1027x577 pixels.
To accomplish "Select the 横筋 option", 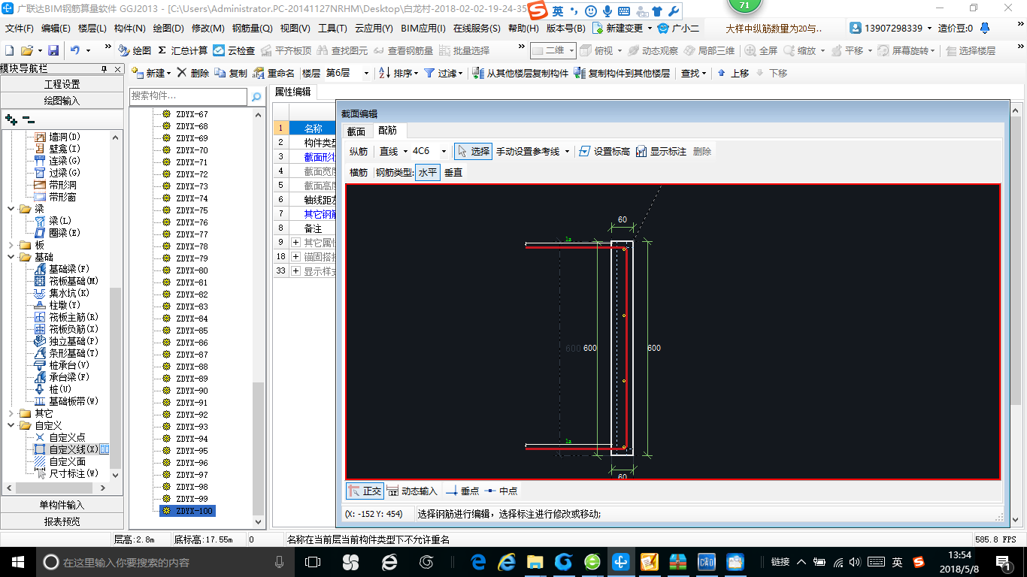I will tap(359, 172).
